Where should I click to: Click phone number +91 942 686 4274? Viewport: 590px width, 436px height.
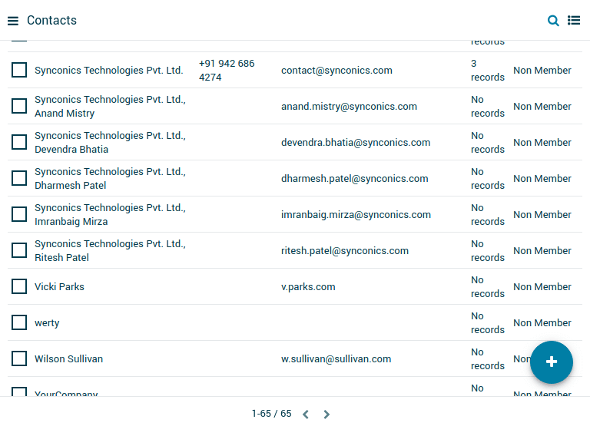[x=227, y=70]
